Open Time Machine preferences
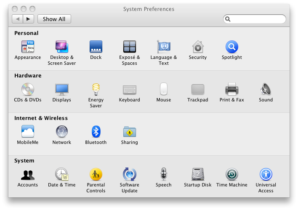The height and width of the screenshot is (210, 298). coord(232,174)
